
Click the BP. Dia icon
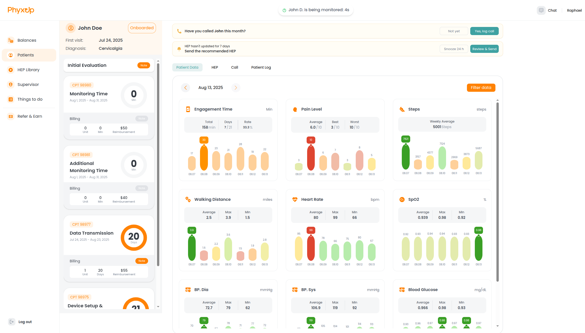(188, 290)
